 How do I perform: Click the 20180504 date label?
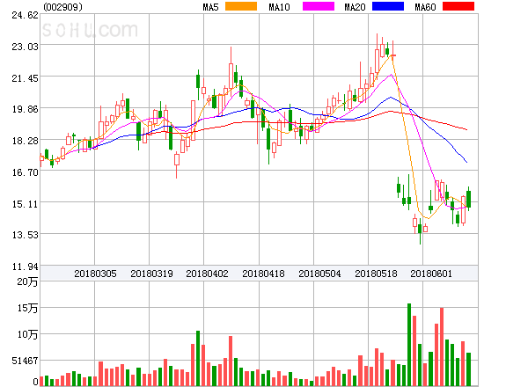319,274
